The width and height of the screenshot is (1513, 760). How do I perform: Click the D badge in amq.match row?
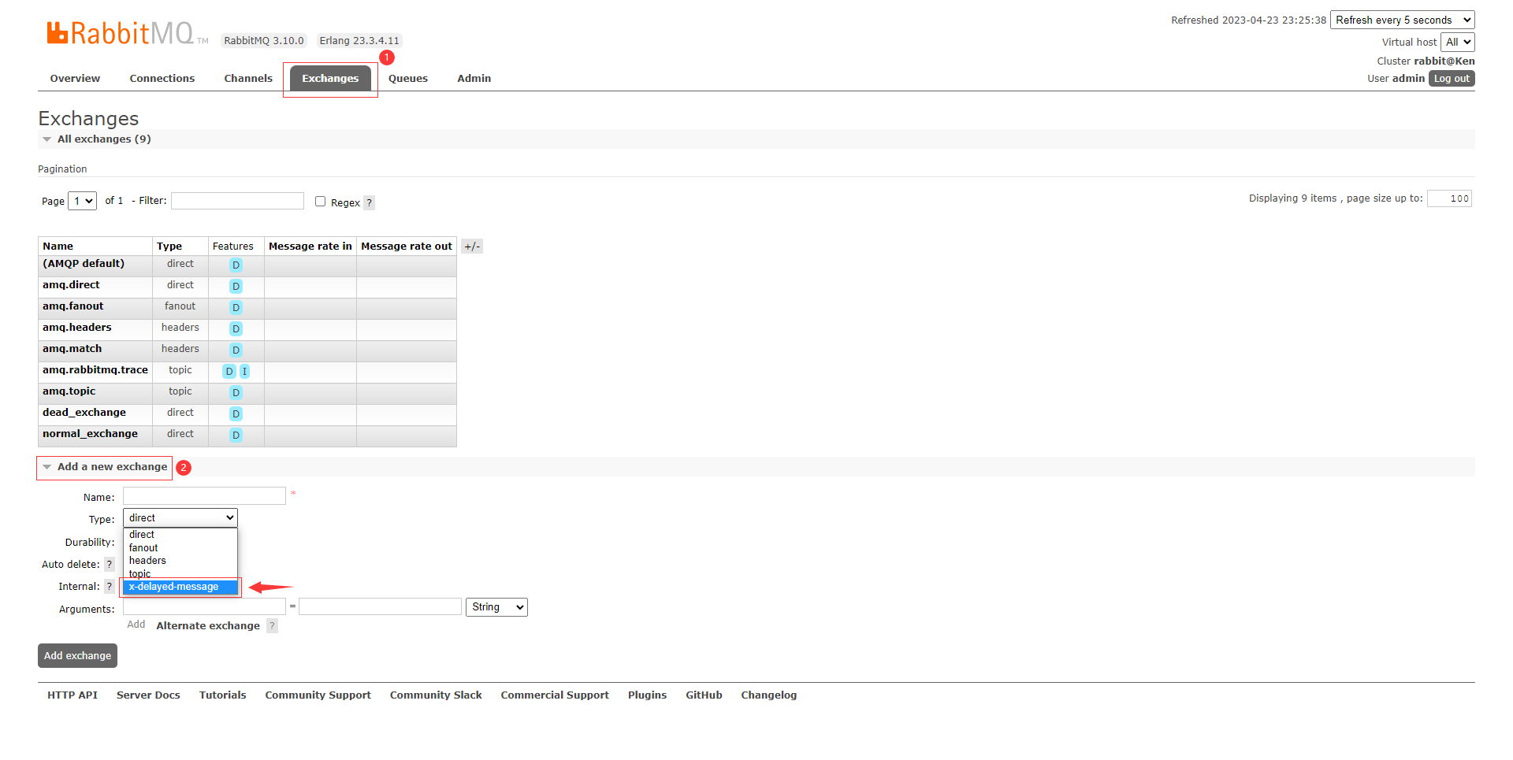coord(236,350)
